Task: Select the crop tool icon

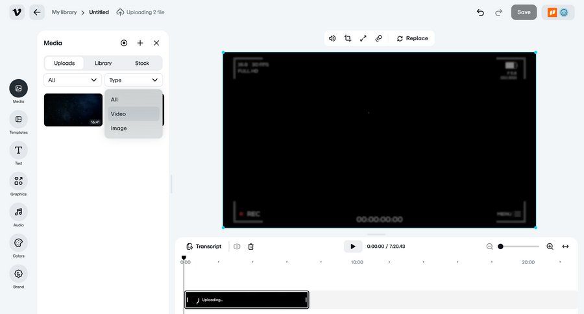Action: (x=348, y=38)
